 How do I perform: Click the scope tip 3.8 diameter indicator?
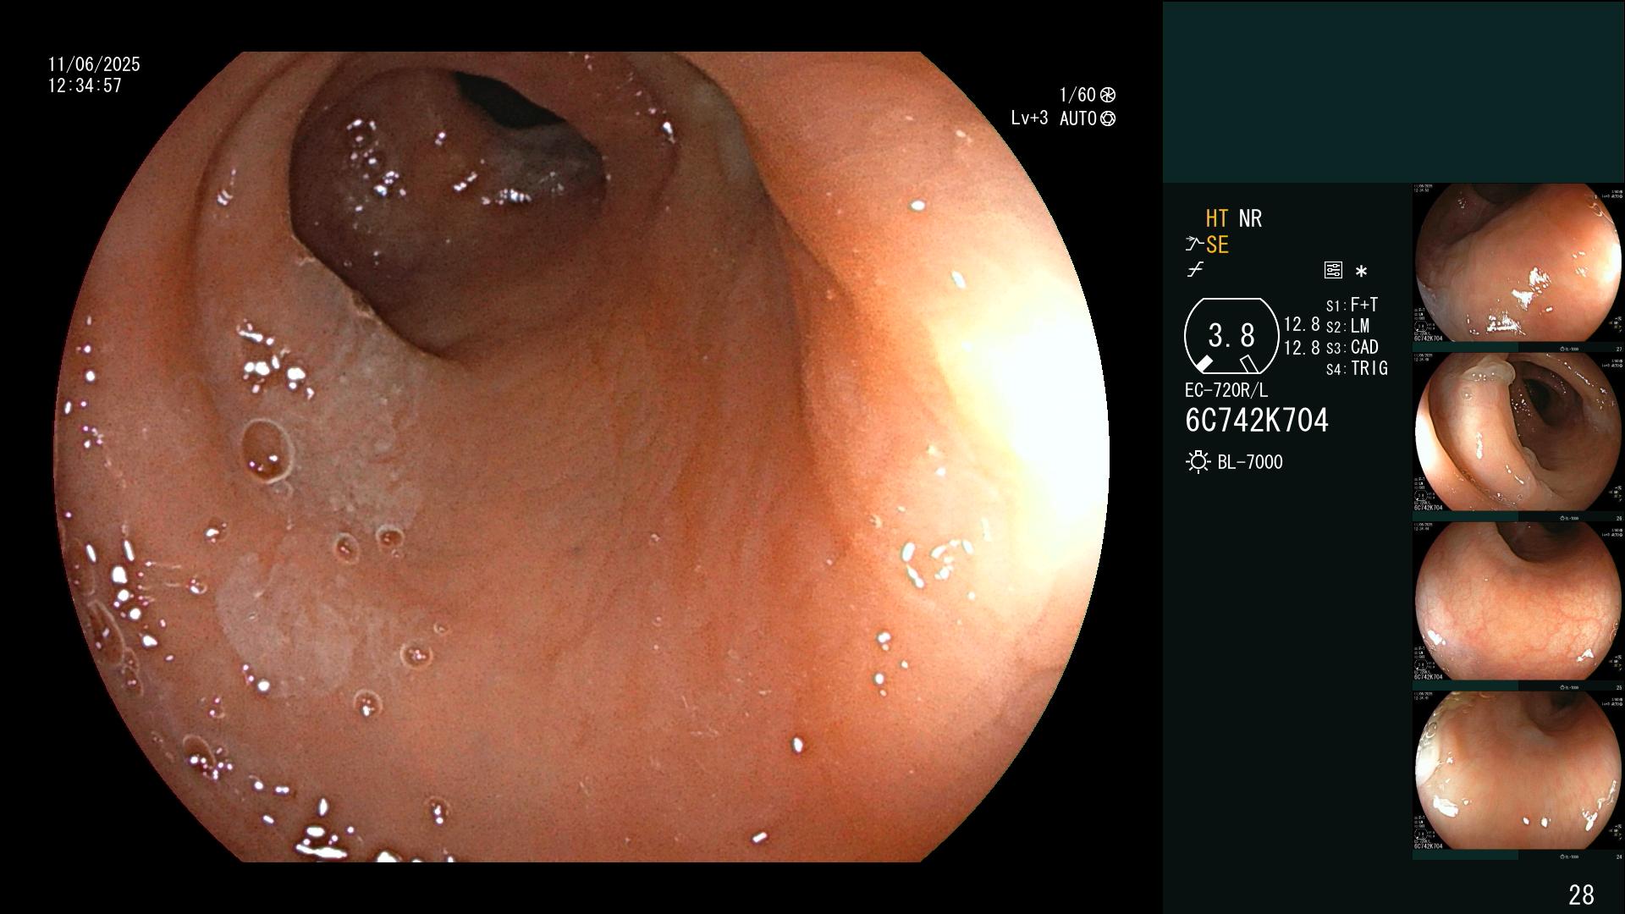tap(1231, 336)
